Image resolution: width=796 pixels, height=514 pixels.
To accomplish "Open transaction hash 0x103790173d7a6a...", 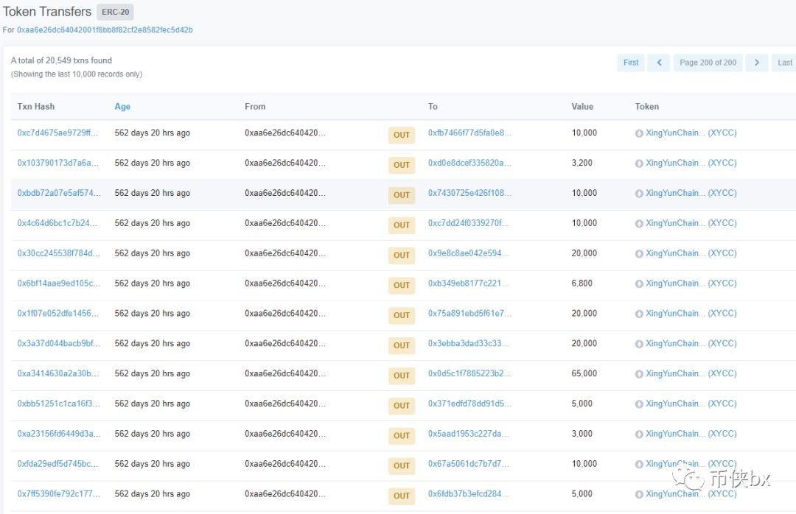I will point(58,163).
